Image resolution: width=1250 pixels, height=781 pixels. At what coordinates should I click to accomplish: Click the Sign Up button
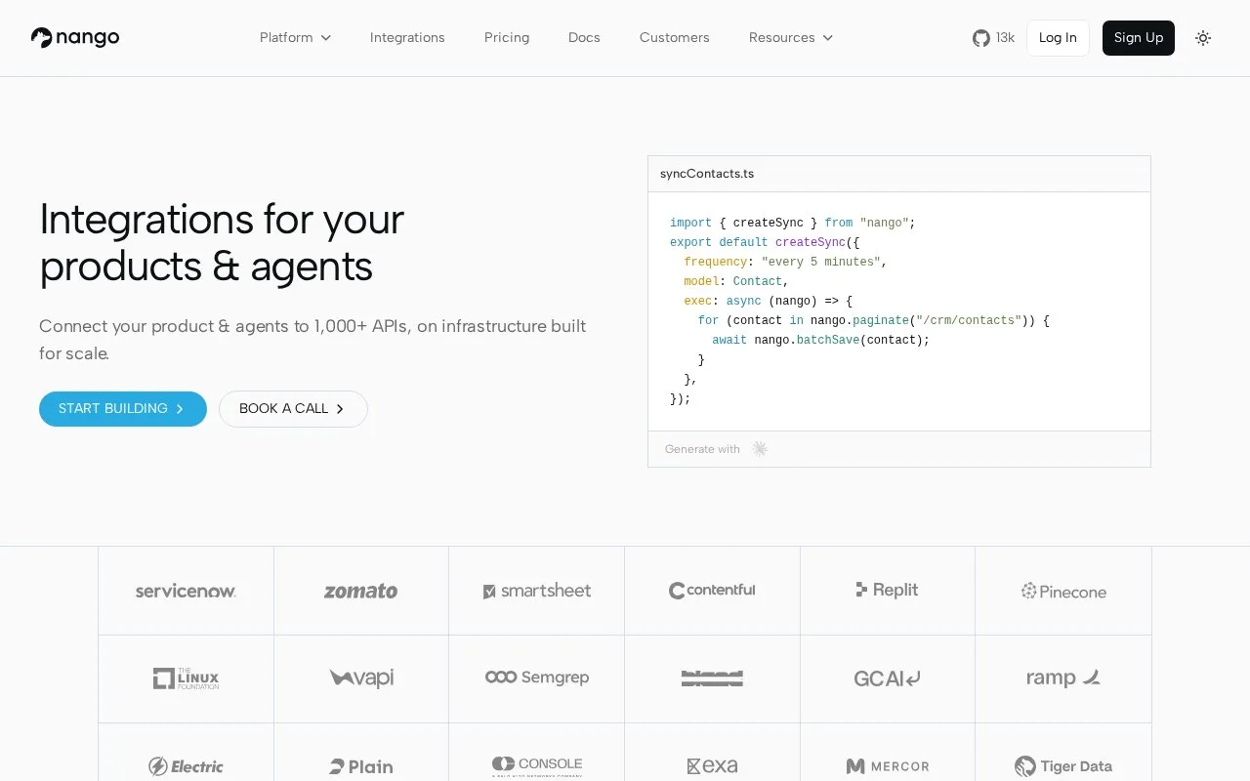[1139, 38]
